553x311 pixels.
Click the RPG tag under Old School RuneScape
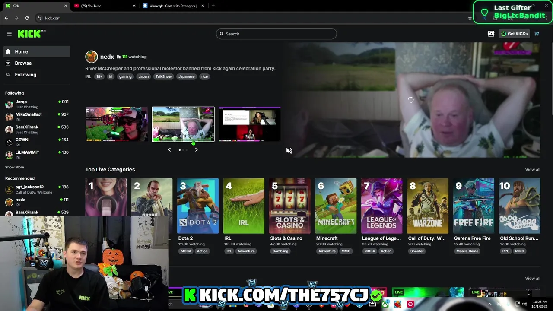(x=505, y=251)
